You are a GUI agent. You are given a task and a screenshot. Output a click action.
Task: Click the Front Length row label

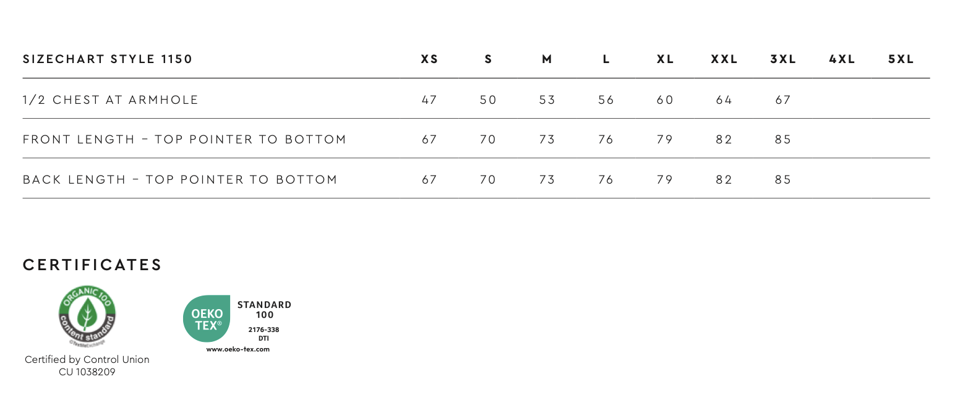184,140
